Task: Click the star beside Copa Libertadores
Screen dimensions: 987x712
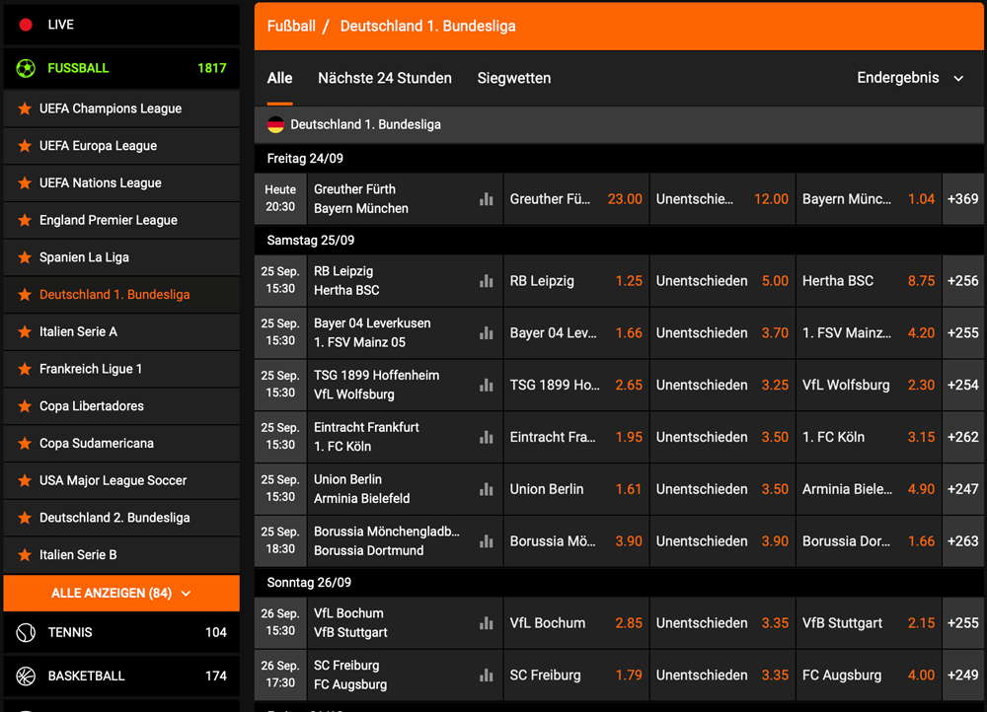Action: tap(25, 405)
